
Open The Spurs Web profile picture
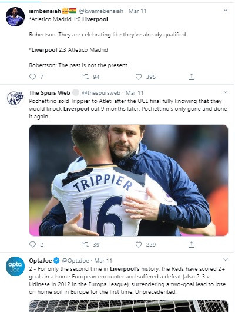15,98
